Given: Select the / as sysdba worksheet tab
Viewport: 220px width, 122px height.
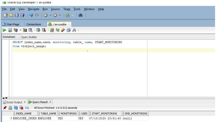Looking at the screenshot, I should pos(59,24).
